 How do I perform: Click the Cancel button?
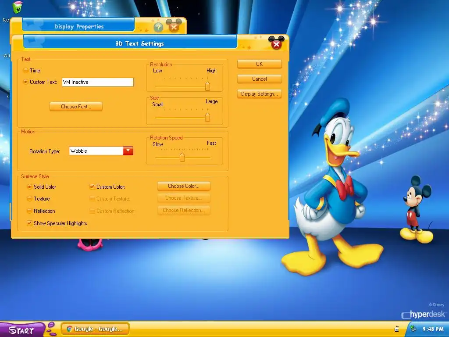click(x=260, y=79)
